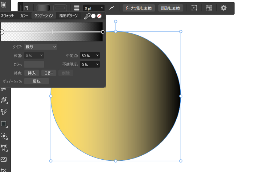Image resolution: width=261 pixels, height=172 pixels.
Task: Select the right black gradient stop
Action: pyautogui.click(x=103, y=32)
